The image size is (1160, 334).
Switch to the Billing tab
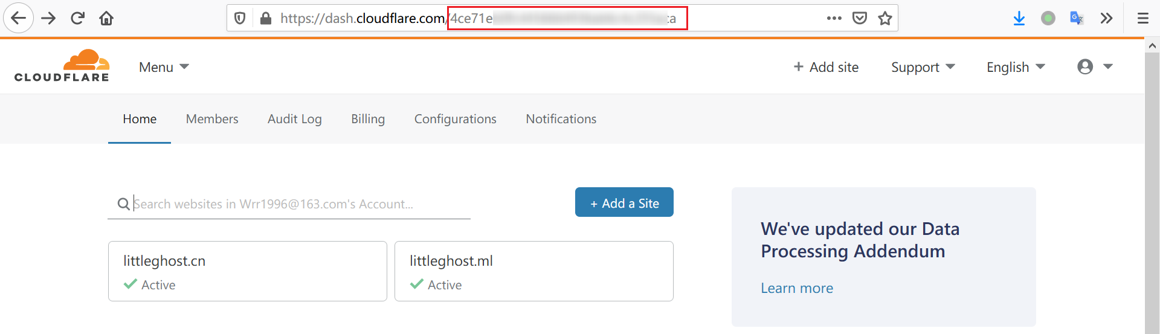368,119
